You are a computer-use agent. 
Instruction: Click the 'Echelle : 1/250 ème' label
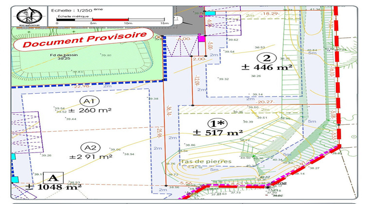(x=77, y=10)
